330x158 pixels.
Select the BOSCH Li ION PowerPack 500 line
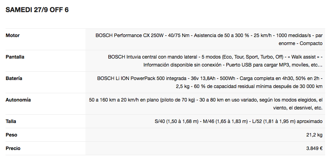[210, 78]
